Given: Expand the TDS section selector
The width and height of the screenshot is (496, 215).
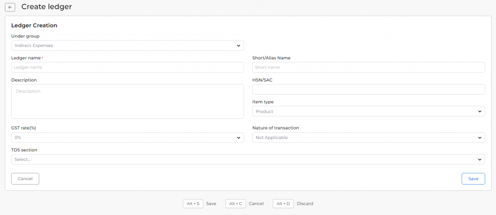Looking at the screenshot, I should point(248,159).
